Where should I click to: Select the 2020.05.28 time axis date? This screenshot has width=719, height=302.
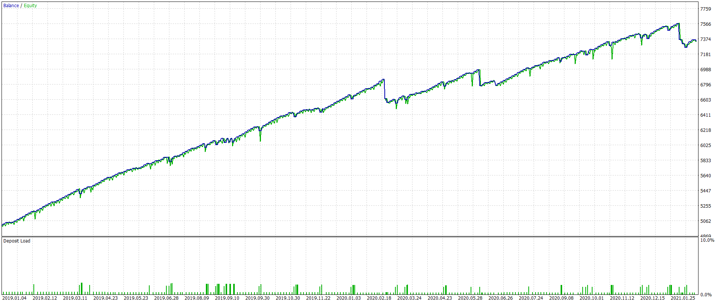click(470, 298)
